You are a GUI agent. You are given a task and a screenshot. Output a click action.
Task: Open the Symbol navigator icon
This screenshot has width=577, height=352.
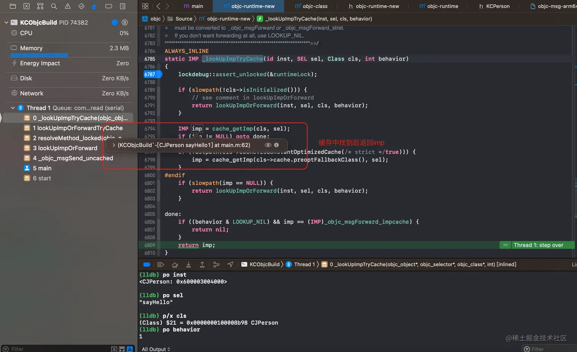tap(40, 6)
